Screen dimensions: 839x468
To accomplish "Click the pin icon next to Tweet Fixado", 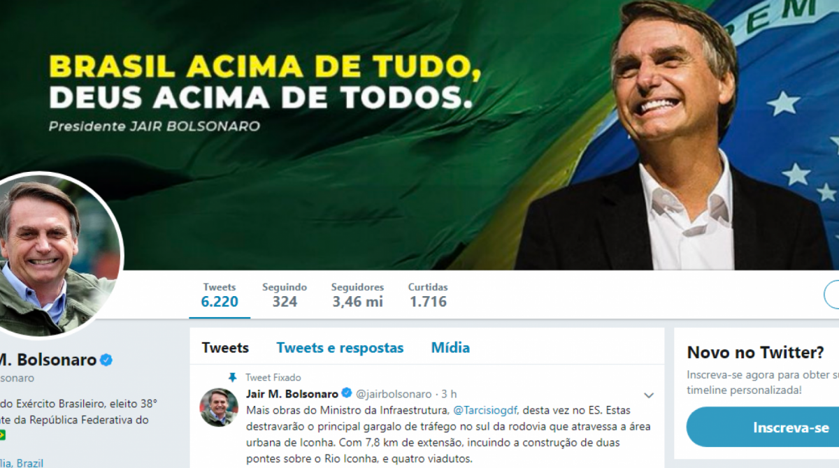I will [233, 378].
